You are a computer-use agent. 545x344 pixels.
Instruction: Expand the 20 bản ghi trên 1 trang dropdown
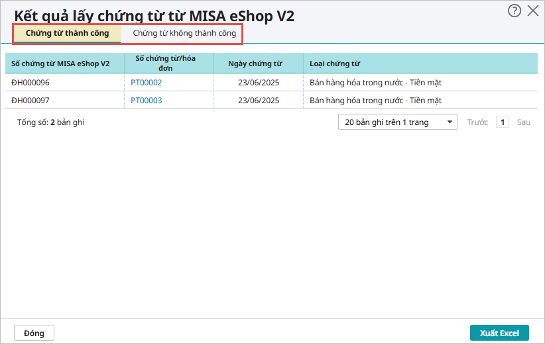point(397,122)
